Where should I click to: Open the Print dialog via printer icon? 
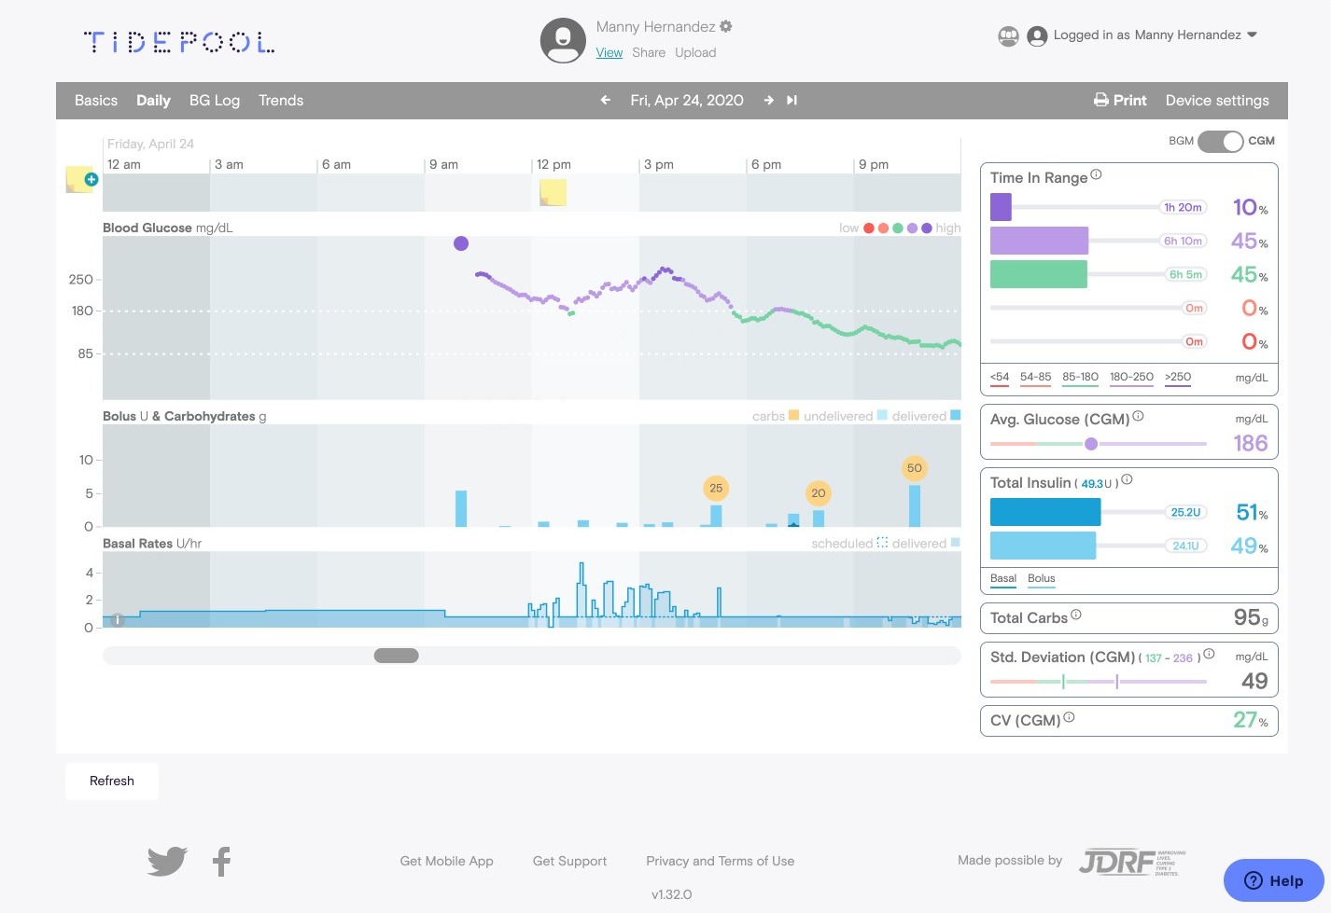point(1101,100)
